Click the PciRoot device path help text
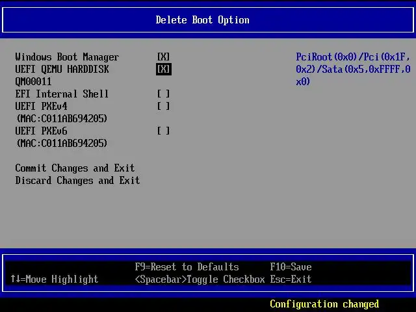This screenshot has width=416, height=312. point(353,70)
